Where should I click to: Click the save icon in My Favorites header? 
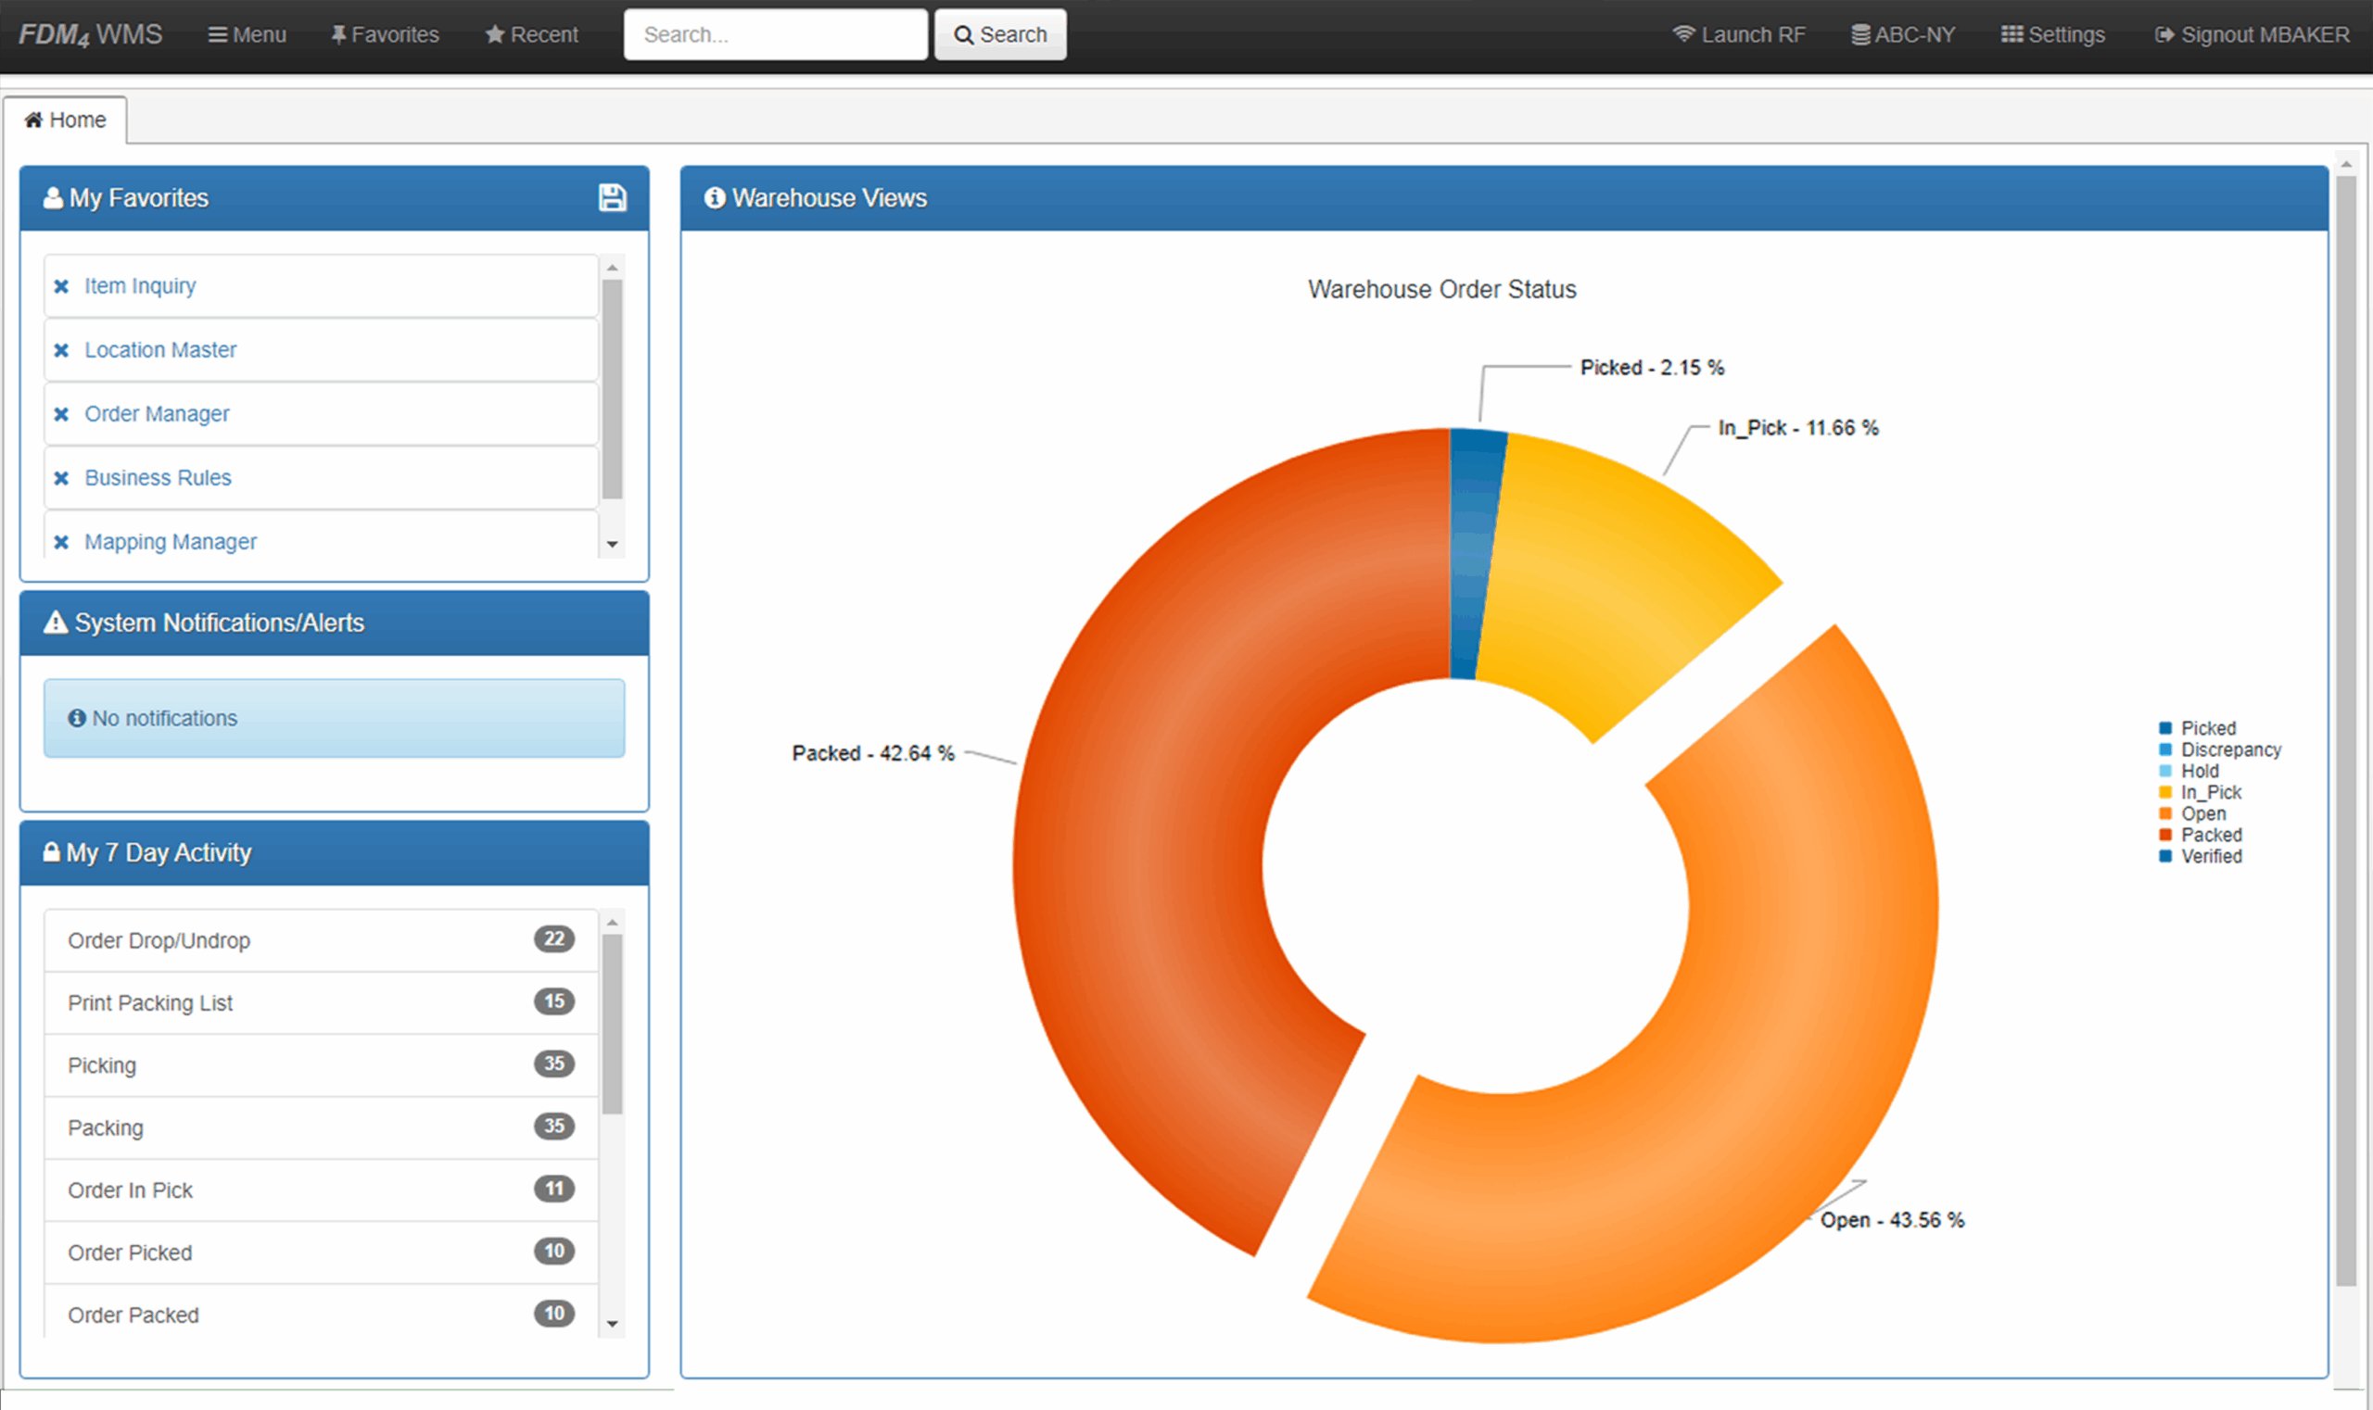[613, 197]
